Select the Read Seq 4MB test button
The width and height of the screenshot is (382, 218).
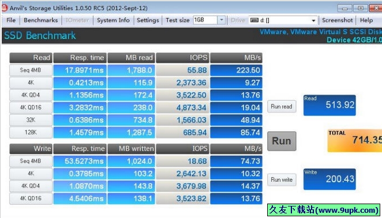[x=31, y=70]
